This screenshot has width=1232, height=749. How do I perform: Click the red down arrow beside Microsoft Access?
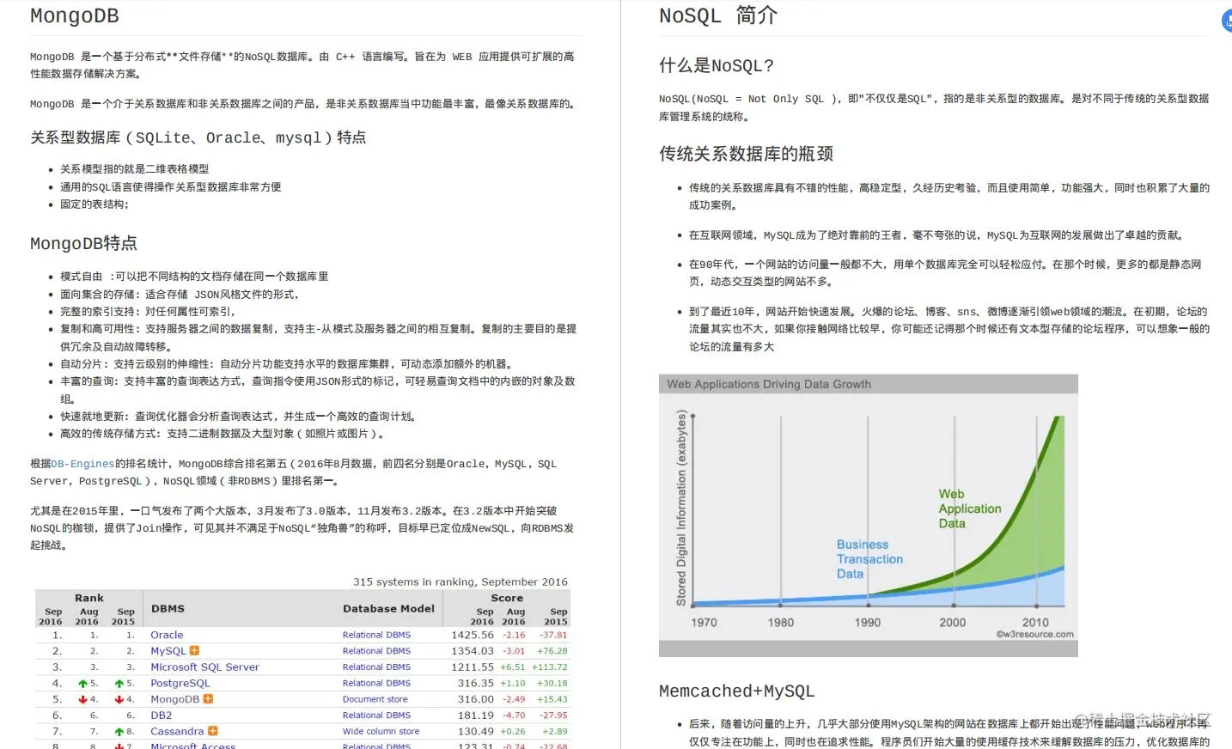pos(119,746)
